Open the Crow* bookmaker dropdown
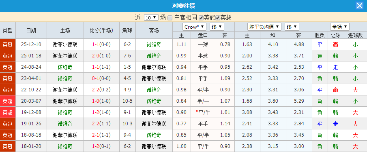Image resolution: width=367 pixels, height=152 pixels. (194, 27)
